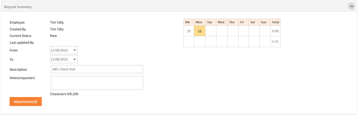The height and width of the screenshot is (115, 358).
Task: Select the highlighted Monday 11 cell
Action: (200, 31)
